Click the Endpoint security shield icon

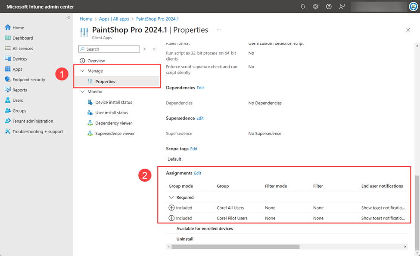point(8,79)
